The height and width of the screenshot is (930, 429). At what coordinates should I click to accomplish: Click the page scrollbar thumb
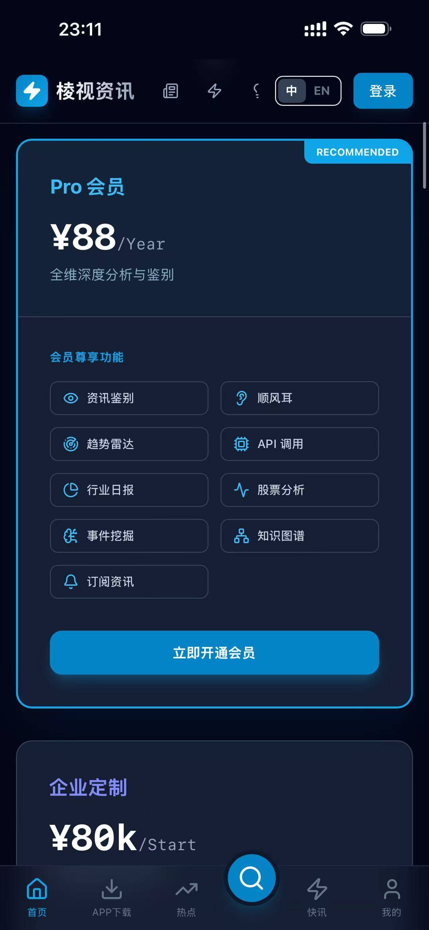[425, 156]
